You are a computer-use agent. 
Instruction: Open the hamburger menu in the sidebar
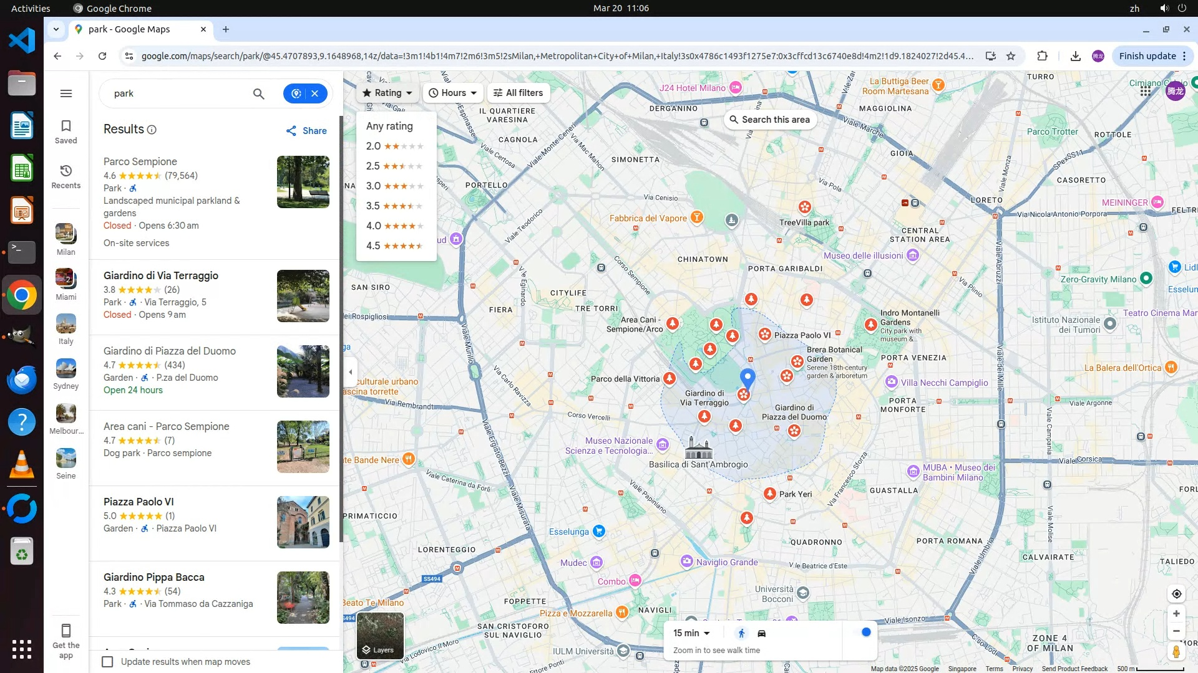66,93
